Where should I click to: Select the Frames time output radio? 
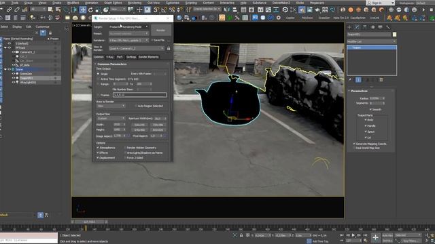click(98, 95)
